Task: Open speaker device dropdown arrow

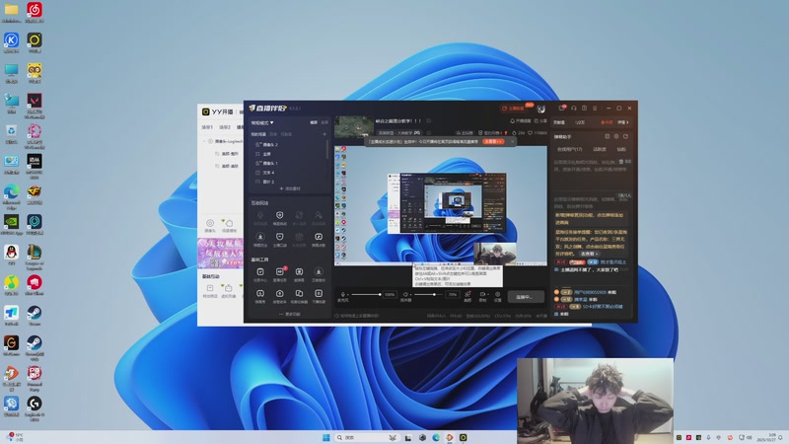Action: (x=410, y=294)
